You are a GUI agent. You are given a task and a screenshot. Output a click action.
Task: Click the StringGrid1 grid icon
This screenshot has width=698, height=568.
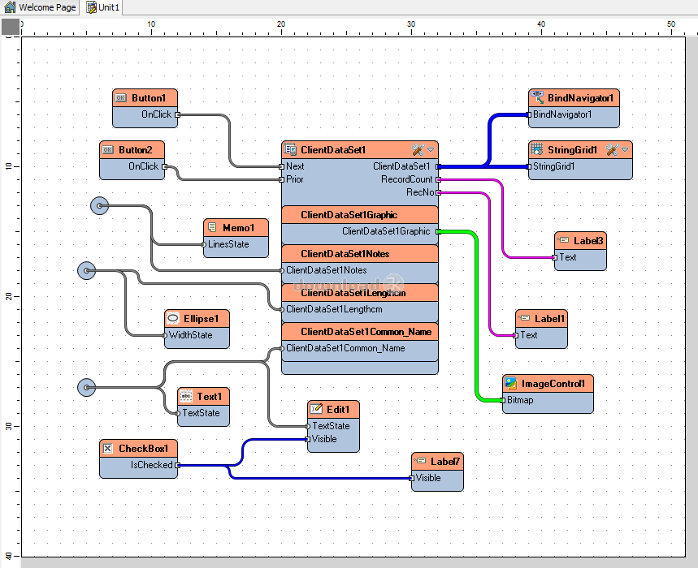(537, 149)
